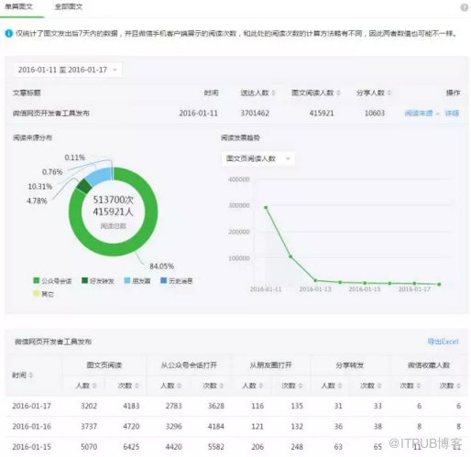Viewport: 471px width, 457px height.
Task: Collapse the 阅读来源 expander
Action: (422, 114)
